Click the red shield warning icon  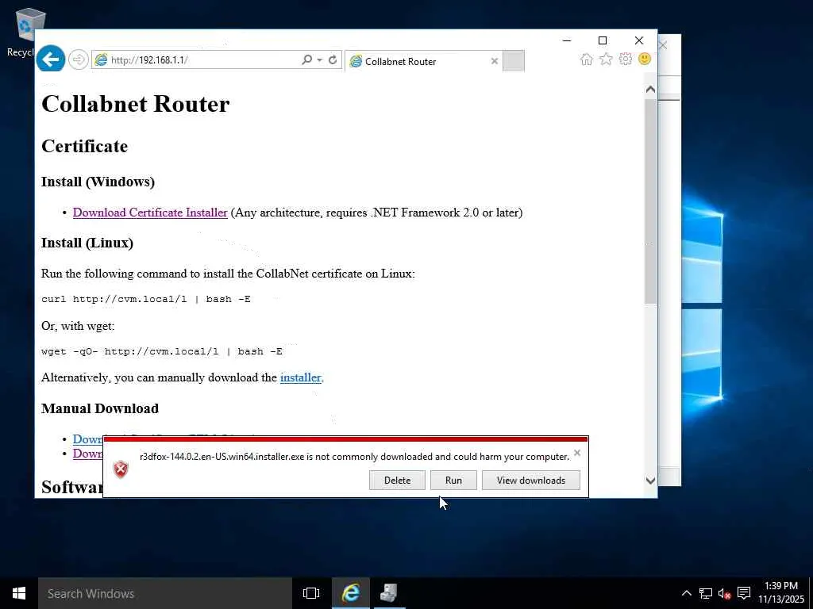[121, 469]
